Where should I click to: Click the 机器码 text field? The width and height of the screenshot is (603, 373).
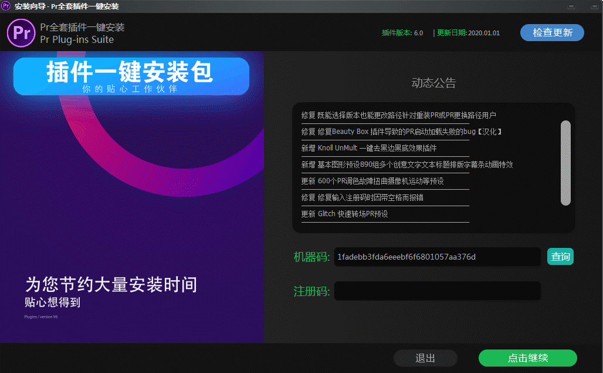[x=437, y=257]
